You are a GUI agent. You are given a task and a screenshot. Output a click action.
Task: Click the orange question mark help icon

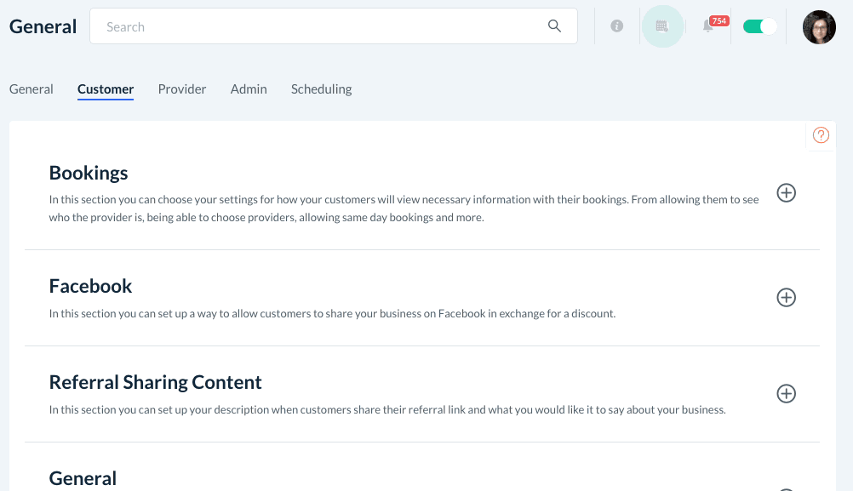(x=821, y=134)
